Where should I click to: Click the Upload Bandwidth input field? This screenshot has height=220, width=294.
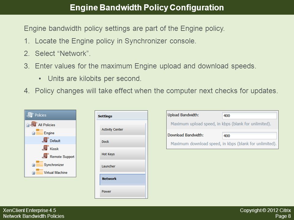point(249,116)
